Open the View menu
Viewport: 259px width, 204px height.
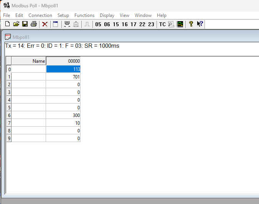[124, 15]
